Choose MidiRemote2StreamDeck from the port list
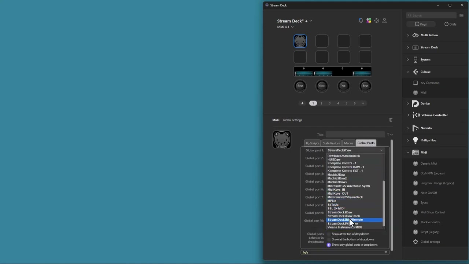 pos(345,197)
